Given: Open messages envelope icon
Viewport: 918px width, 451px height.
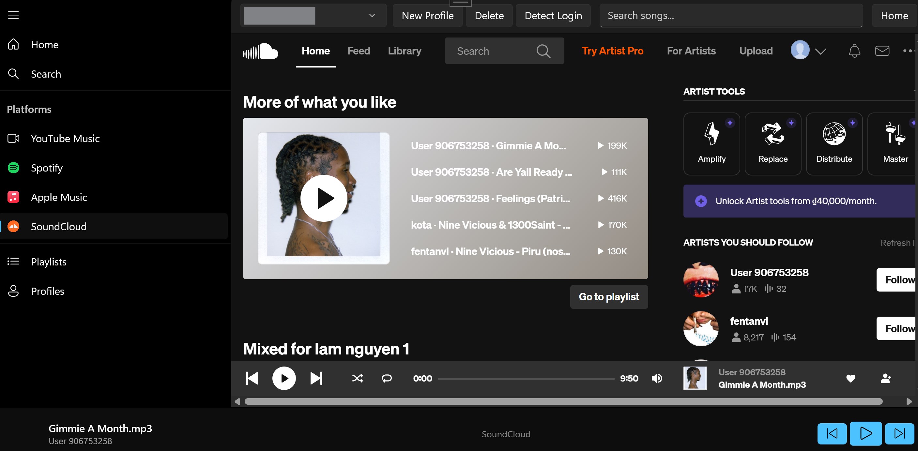Looking at the screenshot, I should point(882,51).
